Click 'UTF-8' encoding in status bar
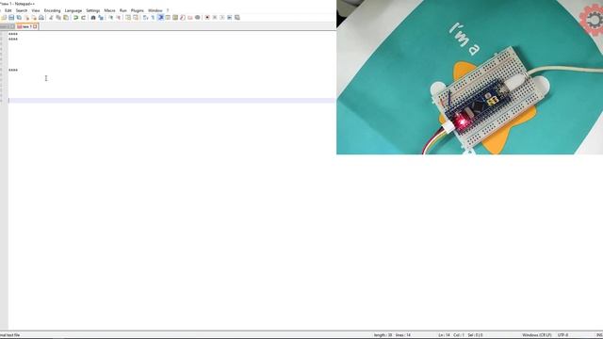The width and height of the screenshot is (603, 339). [x=562, y=335]
